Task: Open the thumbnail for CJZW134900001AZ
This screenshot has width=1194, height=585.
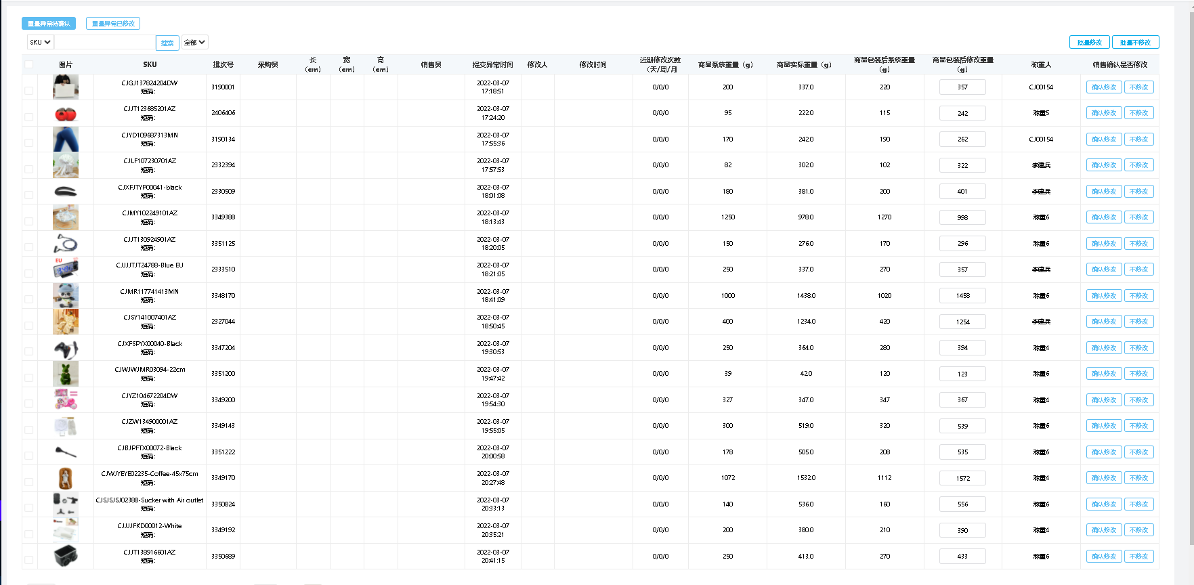Action: click(66, 426)
